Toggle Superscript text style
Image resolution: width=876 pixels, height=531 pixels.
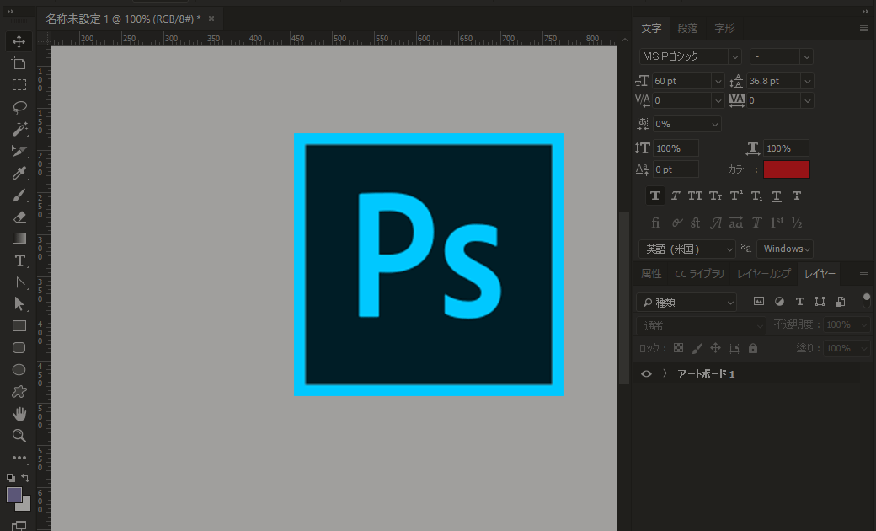(736, 196)
